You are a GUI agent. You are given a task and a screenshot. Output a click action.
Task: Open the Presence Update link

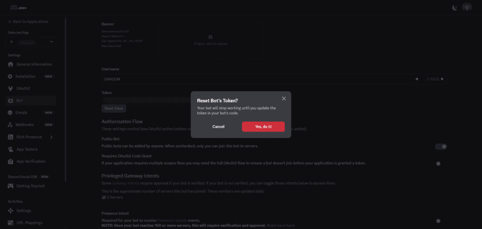172,221
